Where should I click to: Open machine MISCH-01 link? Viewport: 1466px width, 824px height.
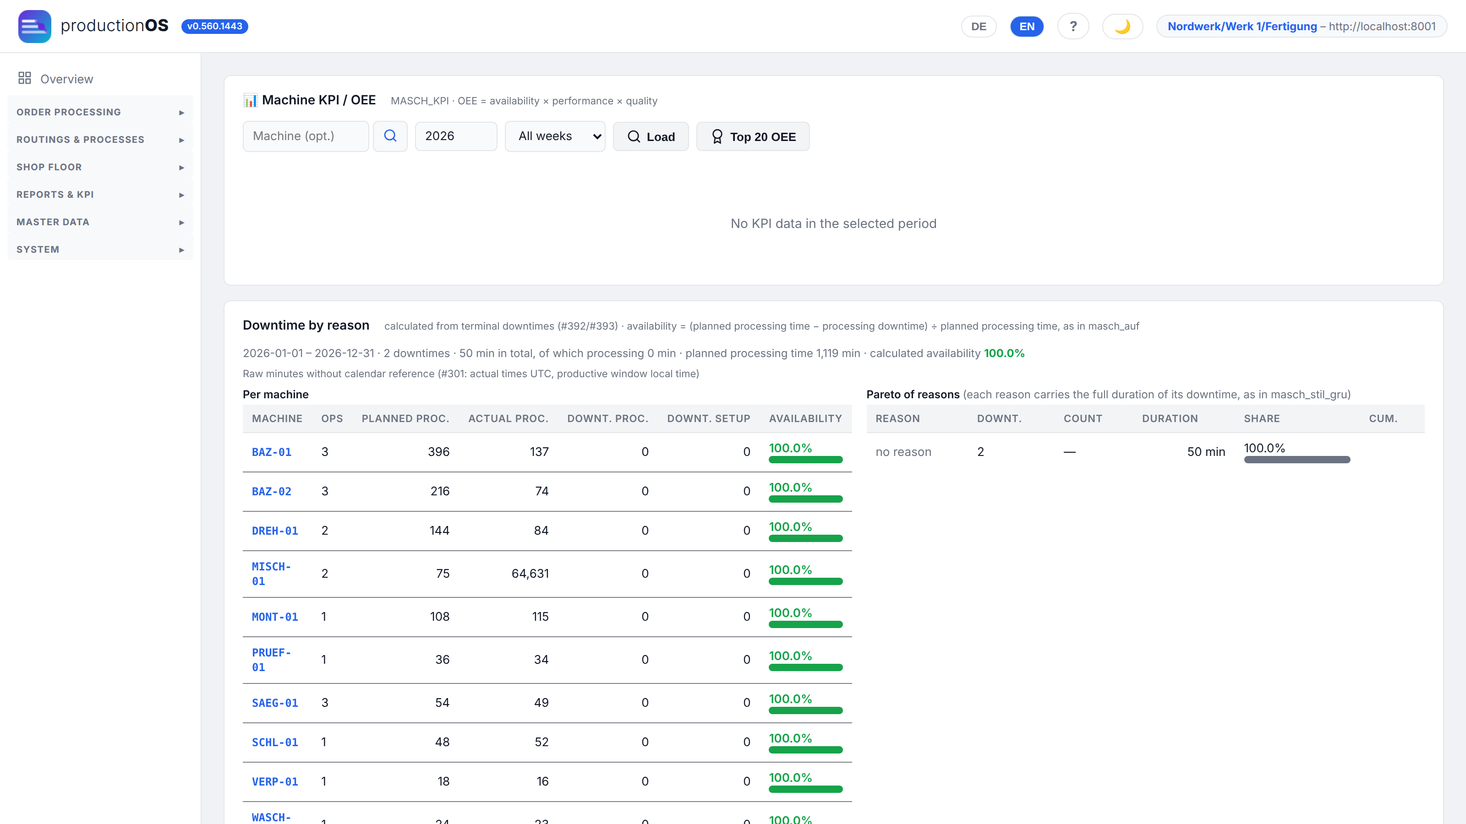pyautogui.click(x=272, y=574)
